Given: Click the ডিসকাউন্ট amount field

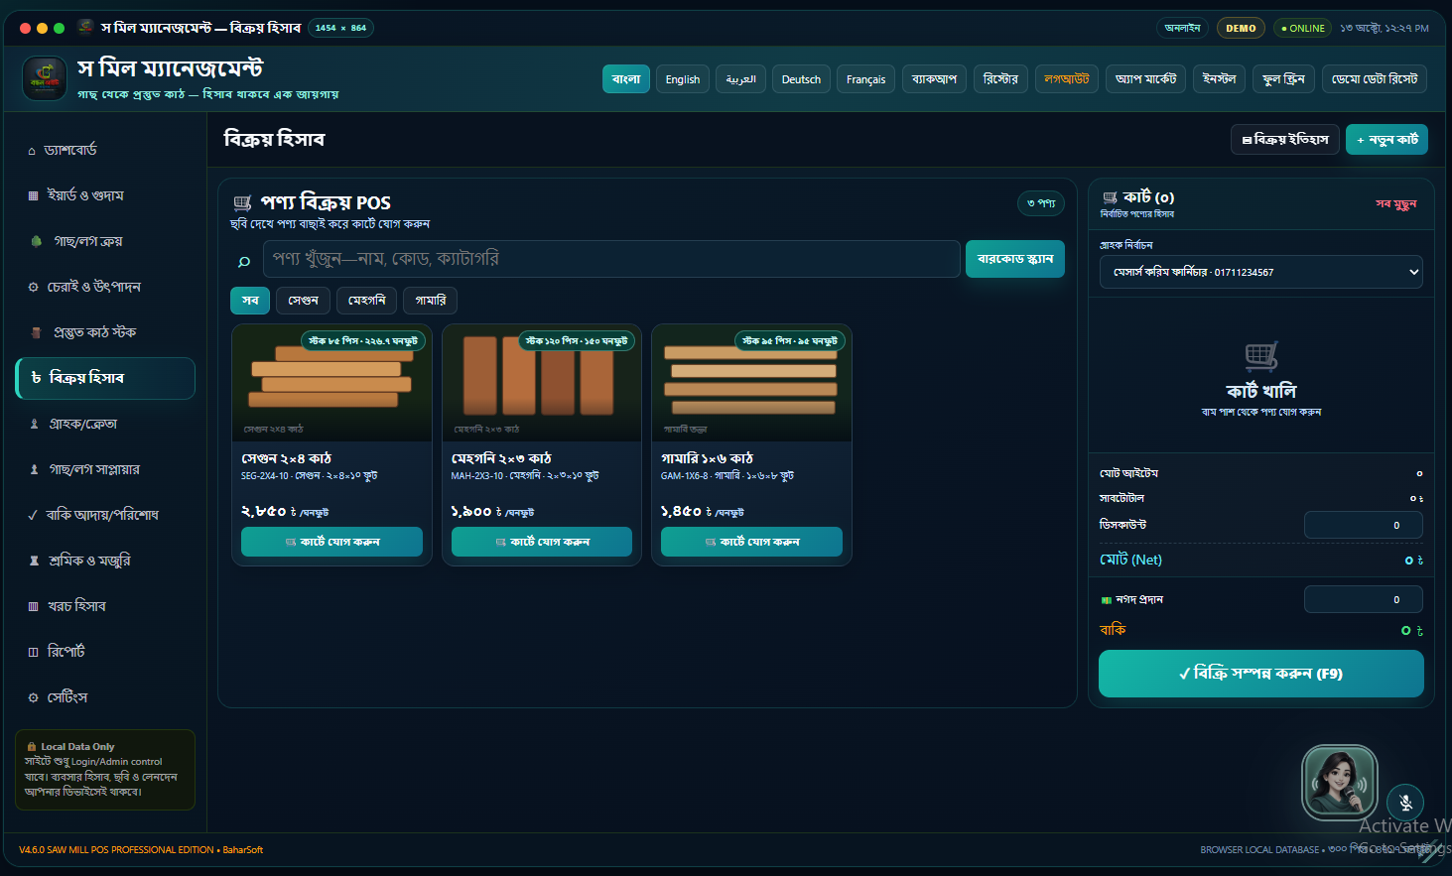Looking at the screenshot, I should point(1363,526).
